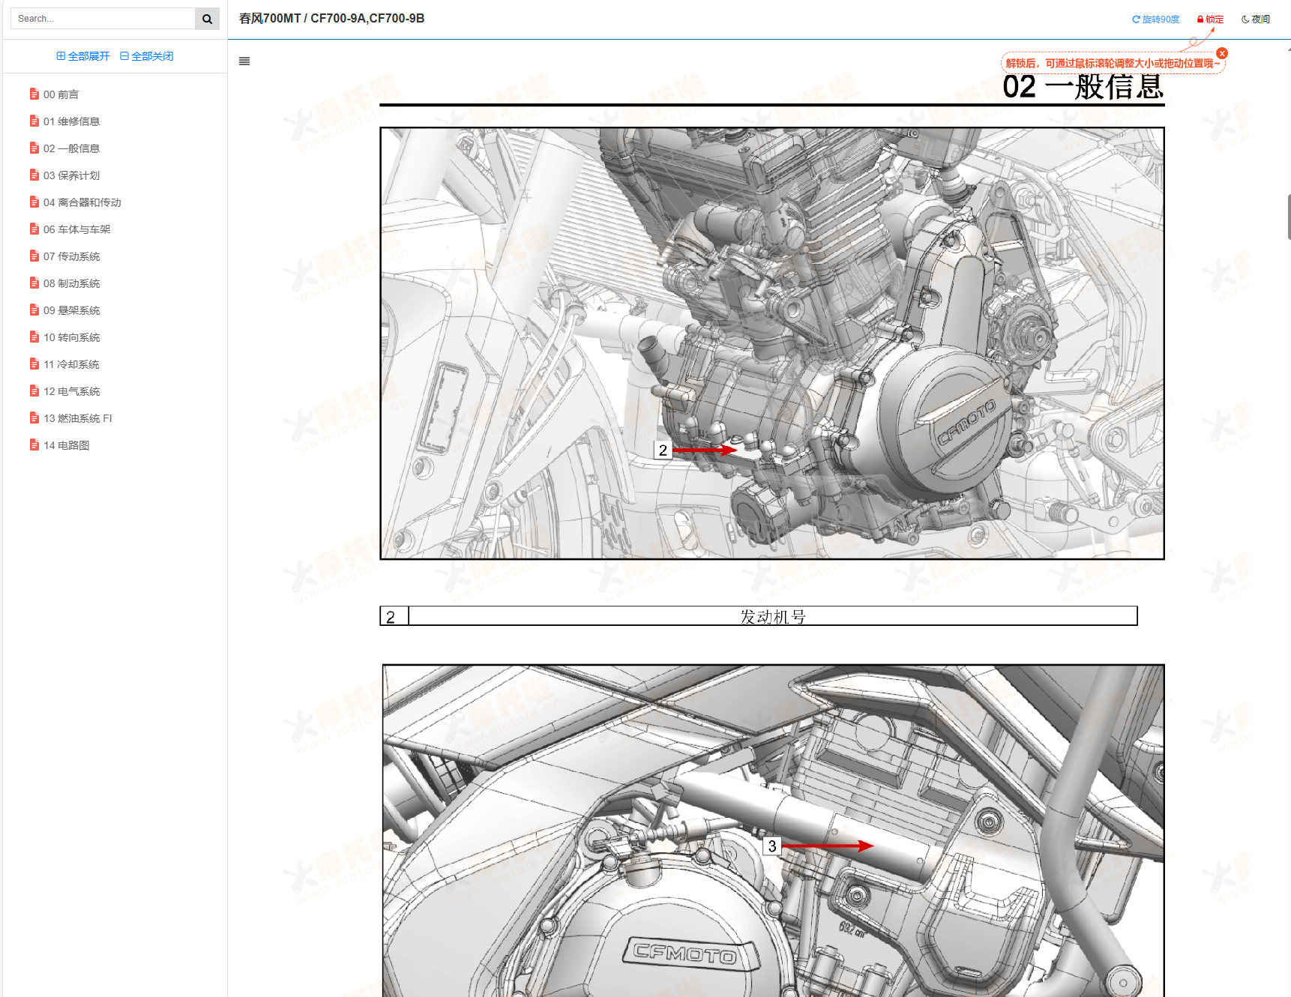Open chapter 09 悬架系统
Screen dimensions: 1291x997
(71, 310)
